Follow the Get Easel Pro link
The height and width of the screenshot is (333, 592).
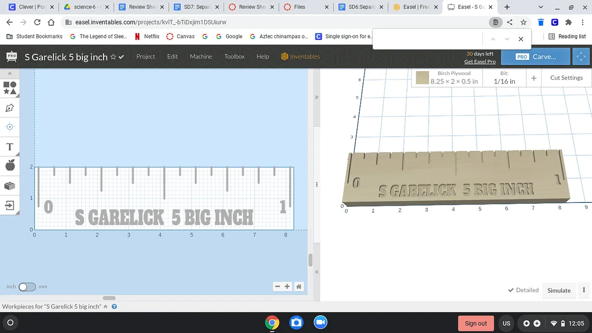coord(480,61)
